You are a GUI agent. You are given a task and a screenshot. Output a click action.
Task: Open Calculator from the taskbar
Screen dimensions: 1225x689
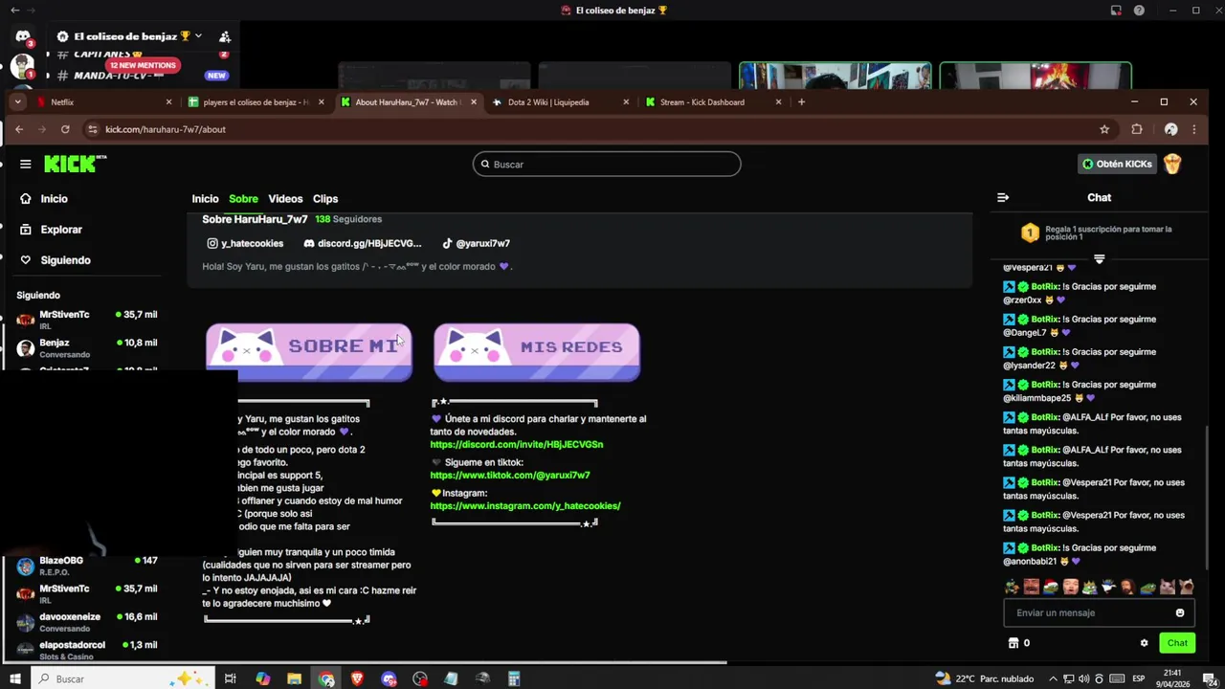tap(514, 678)
